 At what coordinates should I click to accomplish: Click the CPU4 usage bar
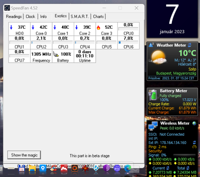point(85,42)
